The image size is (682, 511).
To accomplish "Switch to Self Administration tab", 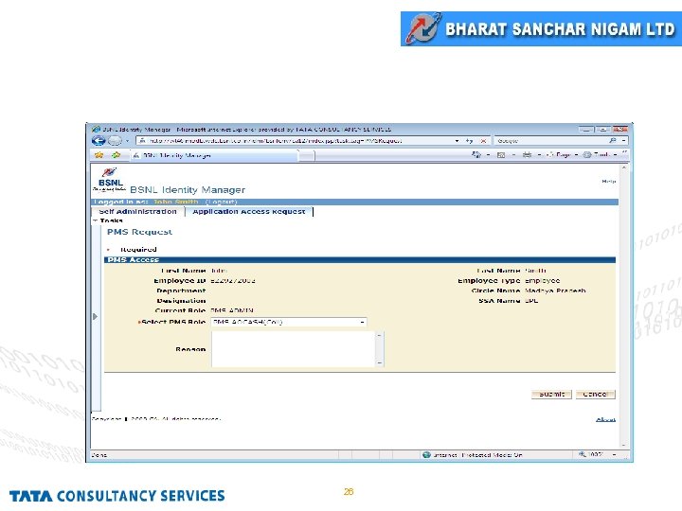I will 138,212.
